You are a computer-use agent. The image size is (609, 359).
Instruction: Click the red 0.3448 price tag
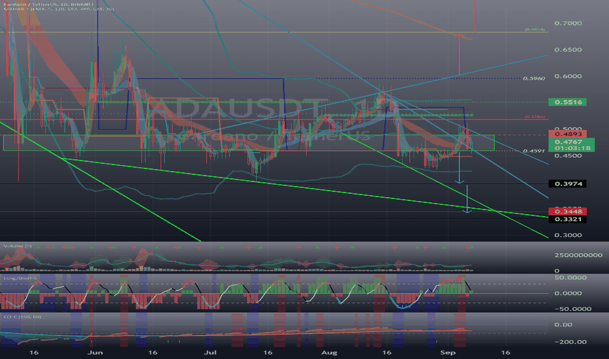(x=567, y=211)
